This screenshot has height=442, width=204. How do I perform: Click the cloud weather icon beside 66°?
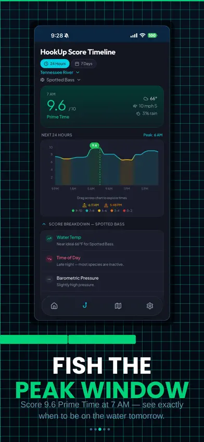(146, 99)
